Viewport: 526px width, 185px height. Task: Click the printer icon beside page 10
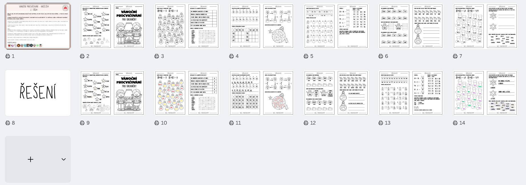(157, 123)
